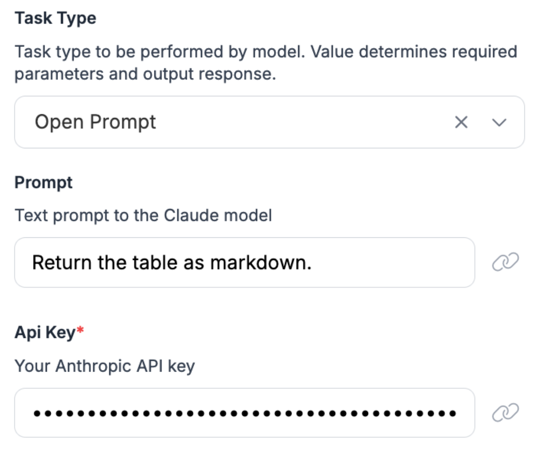Viewport: 539px width, 456px height.
Task: Click "Your Anthropic API key" helper text
Action: click(104, 366)
